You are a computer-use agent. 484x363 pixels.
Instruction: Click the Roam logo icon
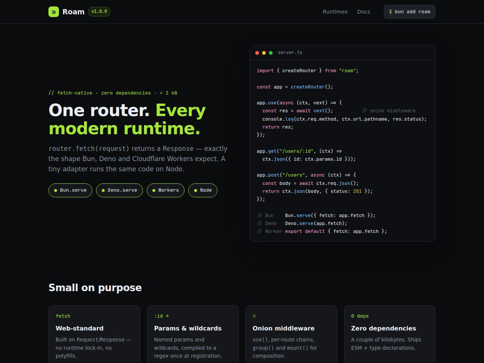tap(54, 12)
